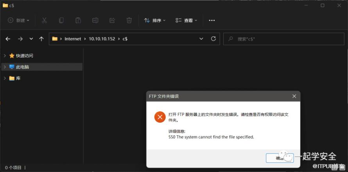The image size is (348, 172).
Task: Expand the 库 tree node
Action: 5,78
